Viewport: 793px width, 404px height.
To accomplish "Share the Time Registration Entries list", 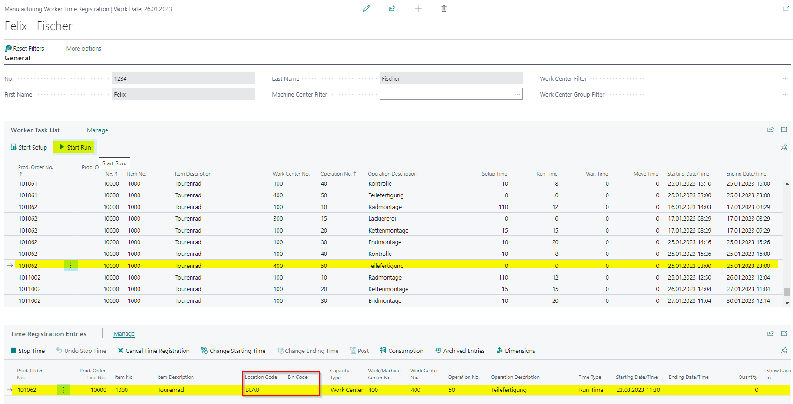I will tap(770, 333).
